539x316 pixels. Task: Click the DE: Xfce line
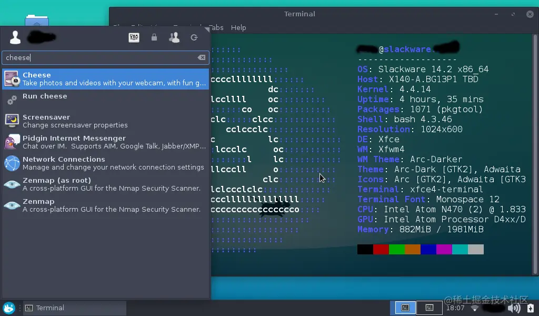tap(378, 139)
